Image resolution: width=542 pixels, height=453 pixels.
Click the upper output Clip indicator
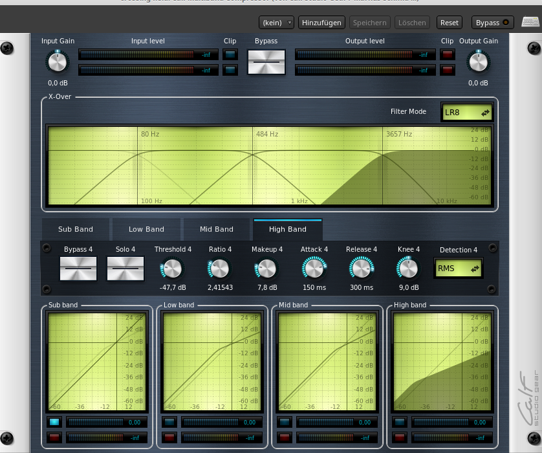(448, 54)
